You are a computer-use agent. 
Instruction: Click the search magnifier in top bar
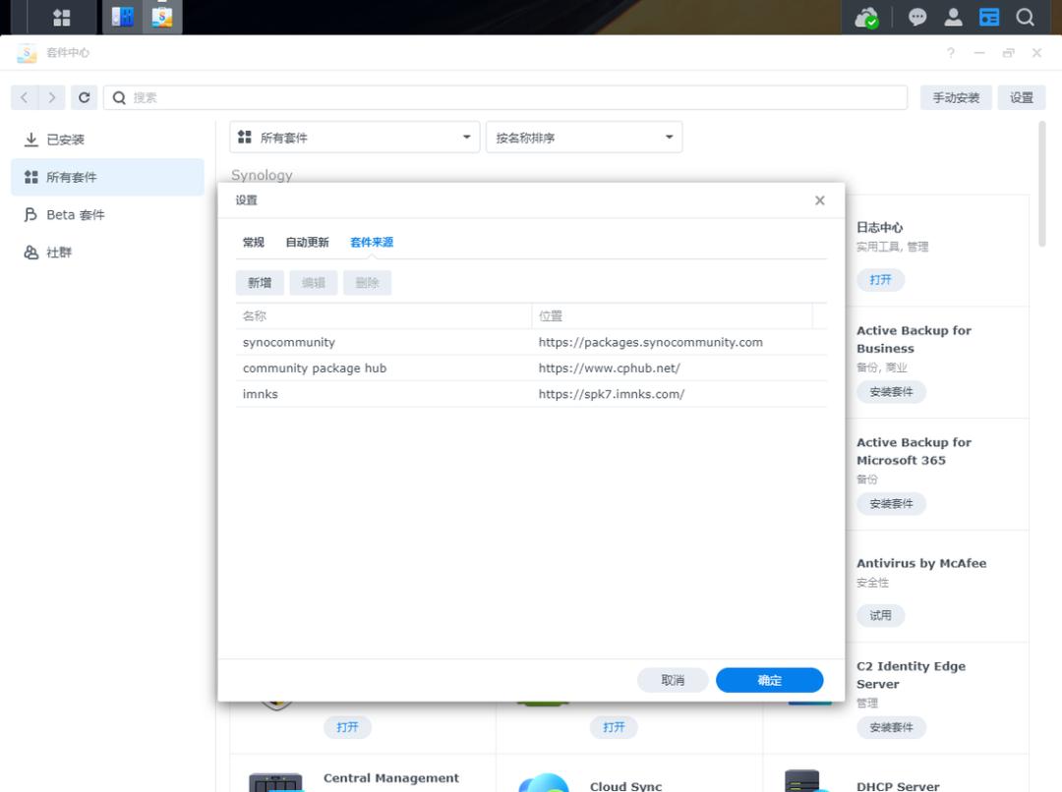tap(1025, 18)
